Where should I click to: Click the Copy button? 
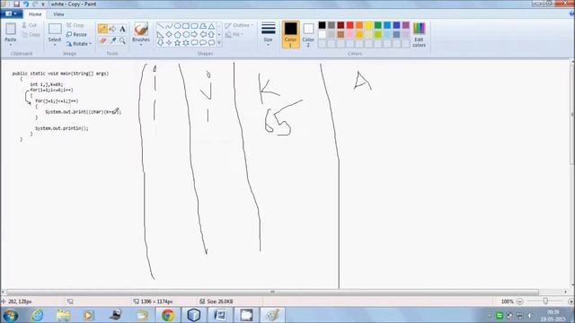(x=31, y=34)
